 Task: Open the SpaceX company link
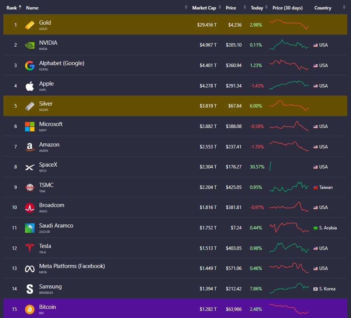click(48, 165)
